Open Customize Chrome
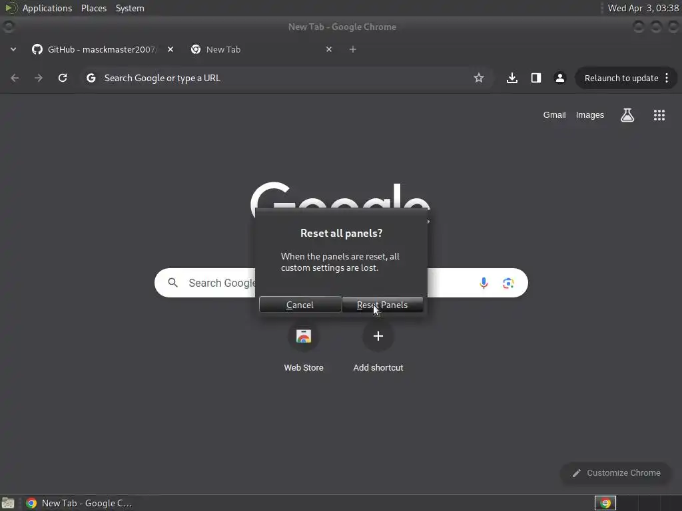Image resolution: width=682 pixels, height=511 pixels. (616, 473)
